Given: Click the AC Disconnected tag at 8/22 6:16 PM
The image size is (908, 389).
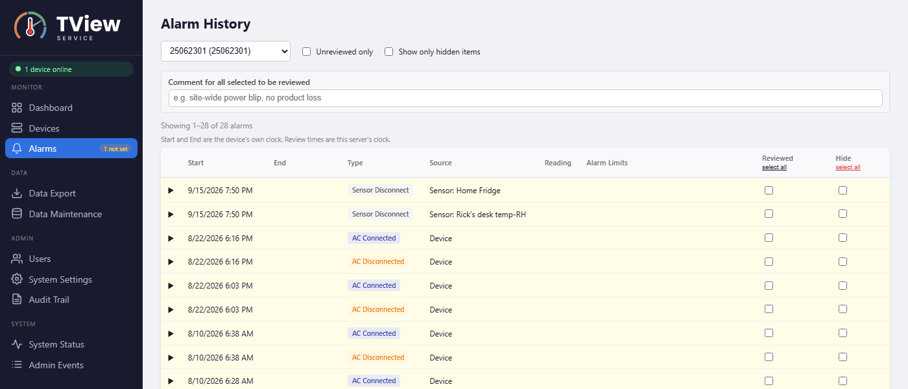Looking at the screenshot, I should [x=378, y=262].
